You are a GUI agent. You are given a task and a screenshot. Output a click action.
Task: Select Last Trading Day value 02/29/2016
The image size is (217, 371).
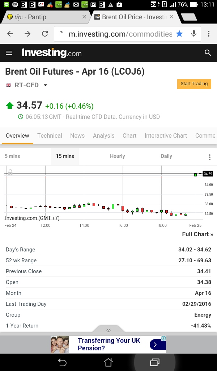click(197, 304)
